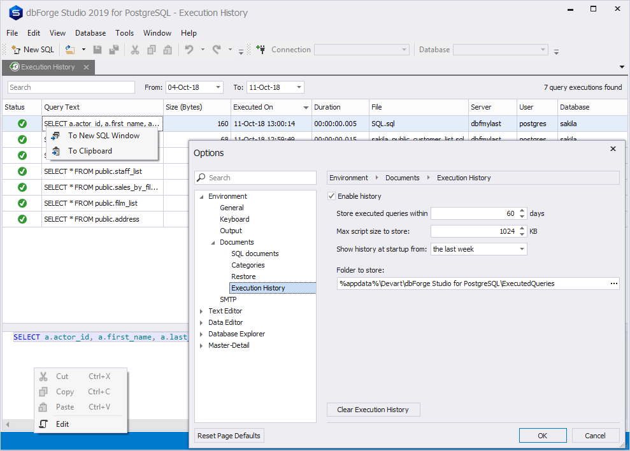The height and width of the screenshot is (451, 630).
Task: Select SQL documents in the Options tree
Action: pos(255,254)
